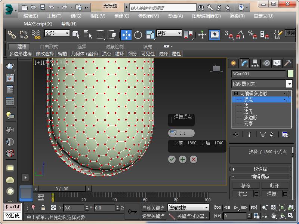Switch to the 自由形式 ribbon tab
This screenshot has width=299, height=224.
point(49,46)
